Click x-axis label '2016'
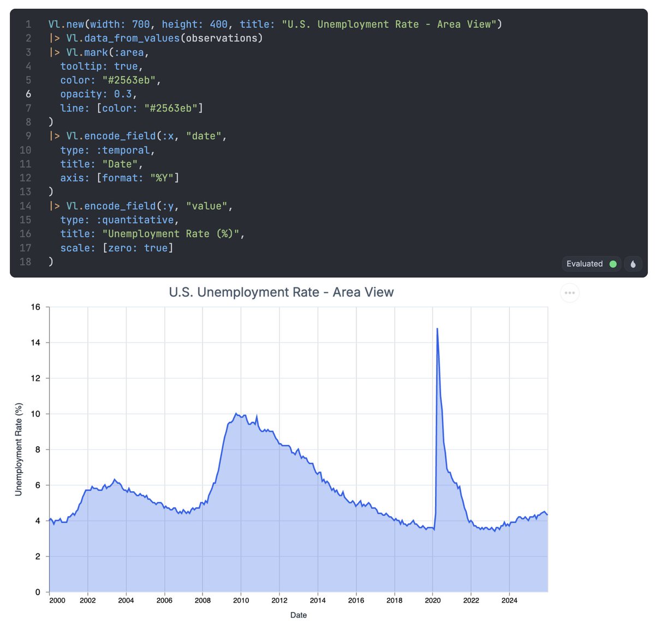This screenshot has height=624, width=655. (x=356, y=601)
